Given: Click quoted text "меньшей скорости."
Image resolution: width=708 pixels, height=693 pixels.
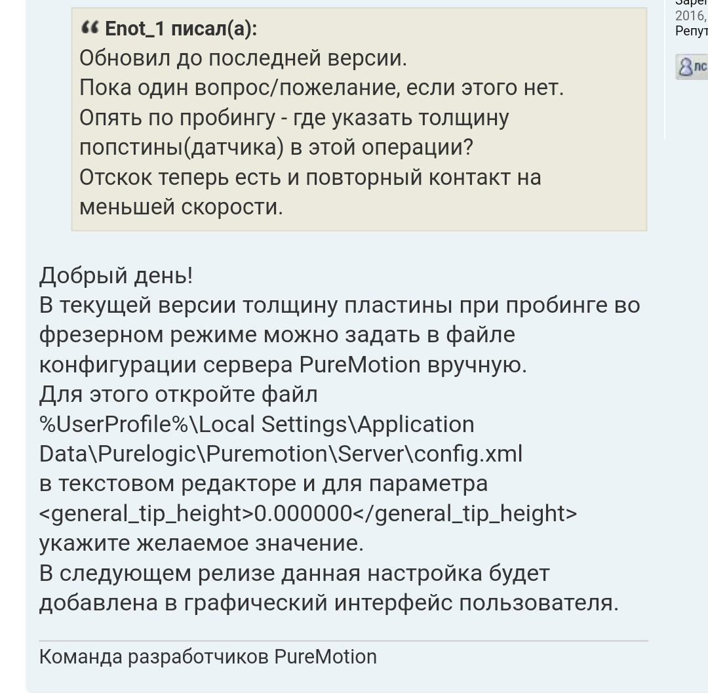Looking at the screenshot, I should point(181,207).
